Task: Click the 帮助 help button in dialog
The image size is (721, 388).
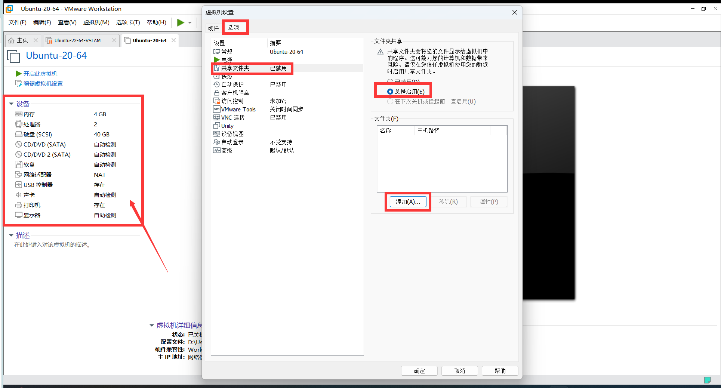Action: coord(500,371)
